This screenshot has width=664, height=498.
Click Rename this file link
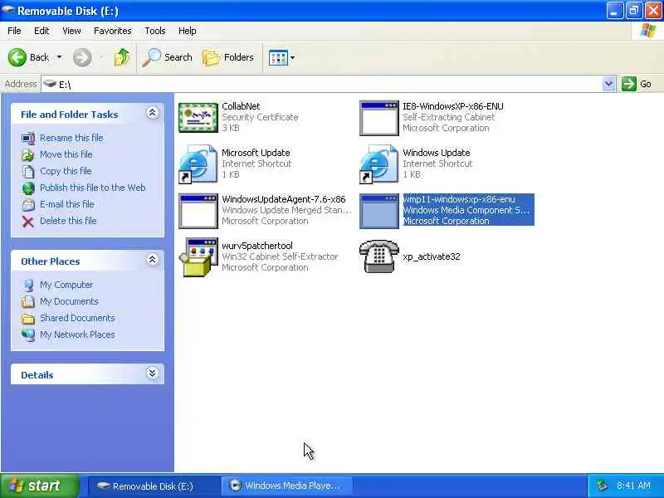tap(71, 138)
